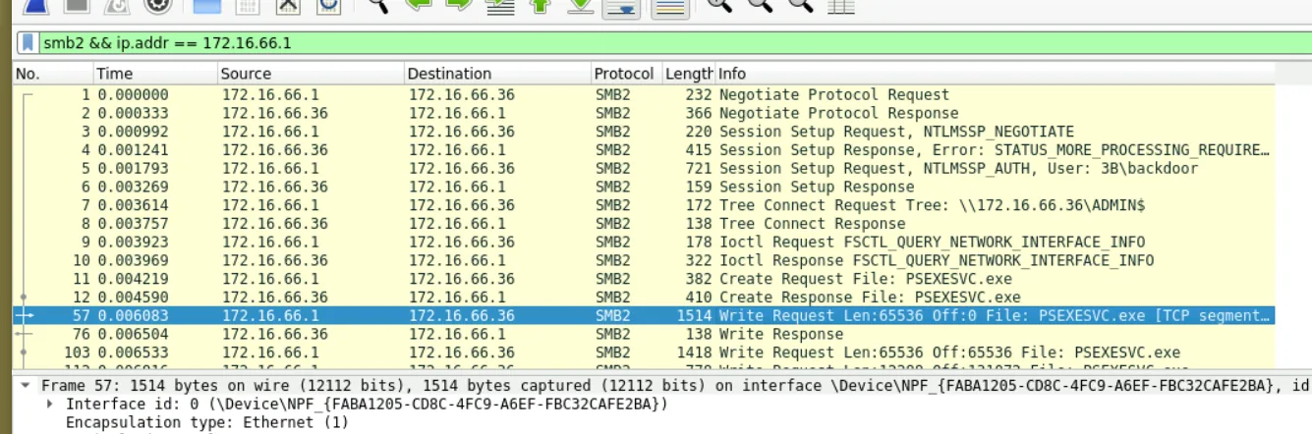Sort by the Info column header
Image resolution: width=1312 pixels, height=434 pixels.
[995, 74]
